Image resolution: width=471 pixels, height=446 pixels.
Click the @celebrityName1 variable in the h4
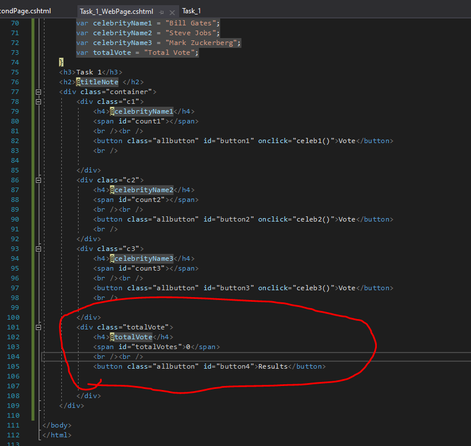pos(142,111)
